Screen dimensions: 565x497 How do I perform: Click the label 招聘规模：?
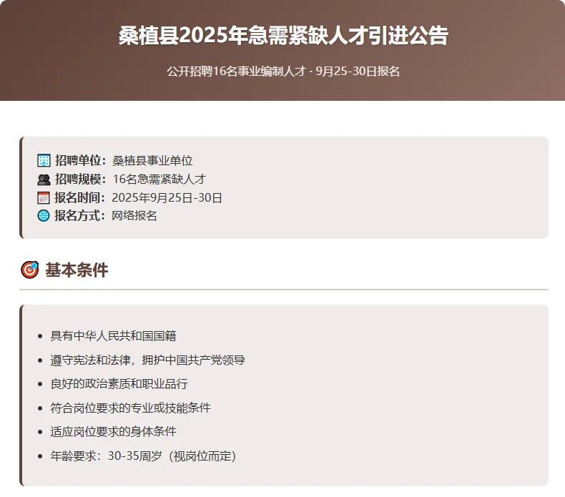pos(81,179)
